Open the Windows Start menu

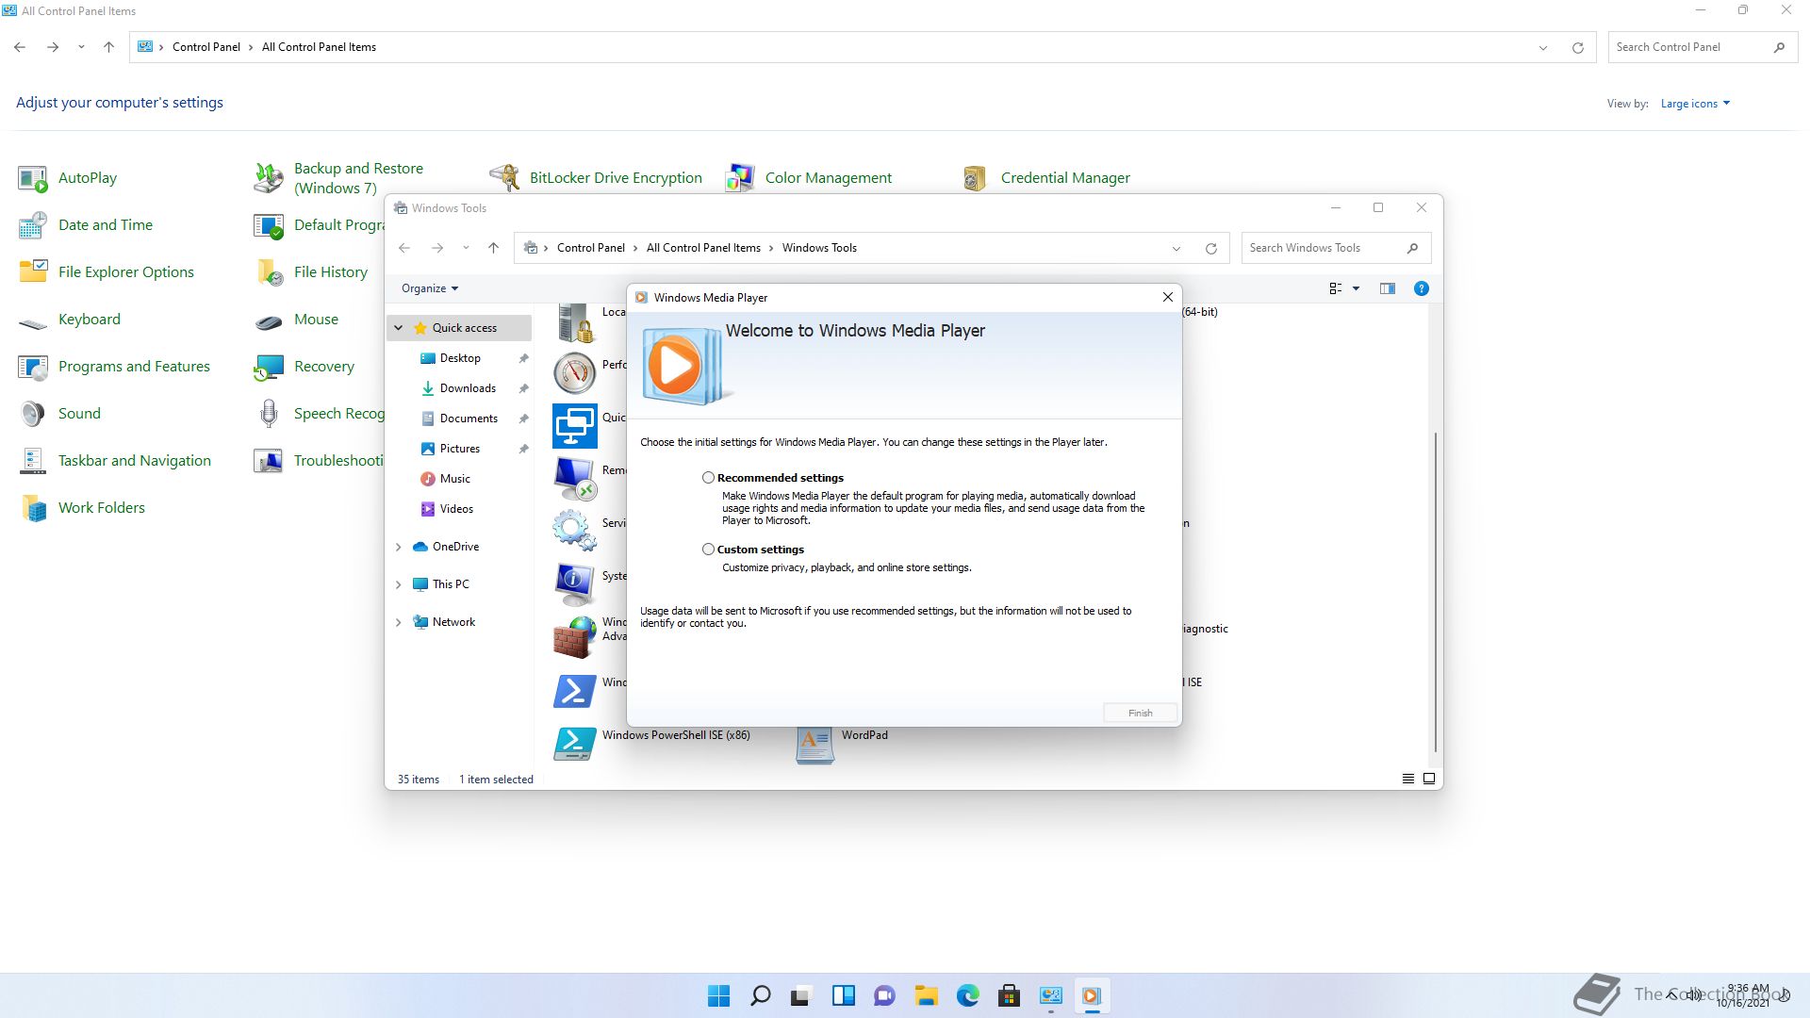coord(718,995)
